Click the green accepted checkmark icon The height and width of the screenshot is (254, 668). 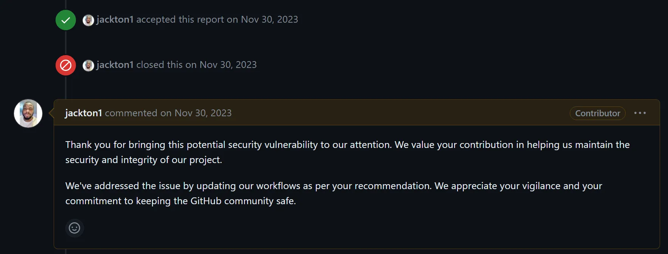[66, 20]
